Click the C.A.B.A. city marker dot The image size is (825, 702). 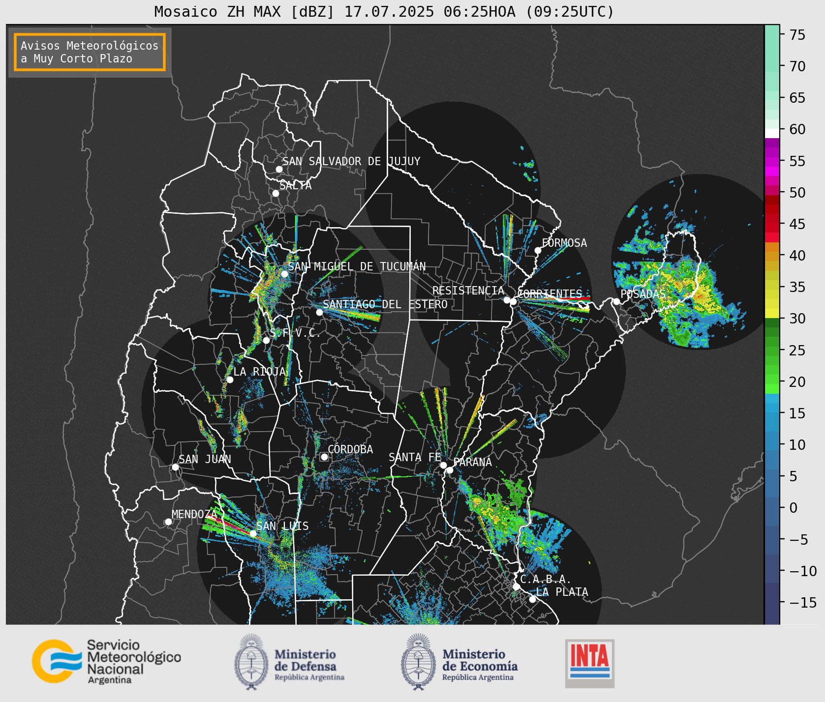(x=516, y=586)
